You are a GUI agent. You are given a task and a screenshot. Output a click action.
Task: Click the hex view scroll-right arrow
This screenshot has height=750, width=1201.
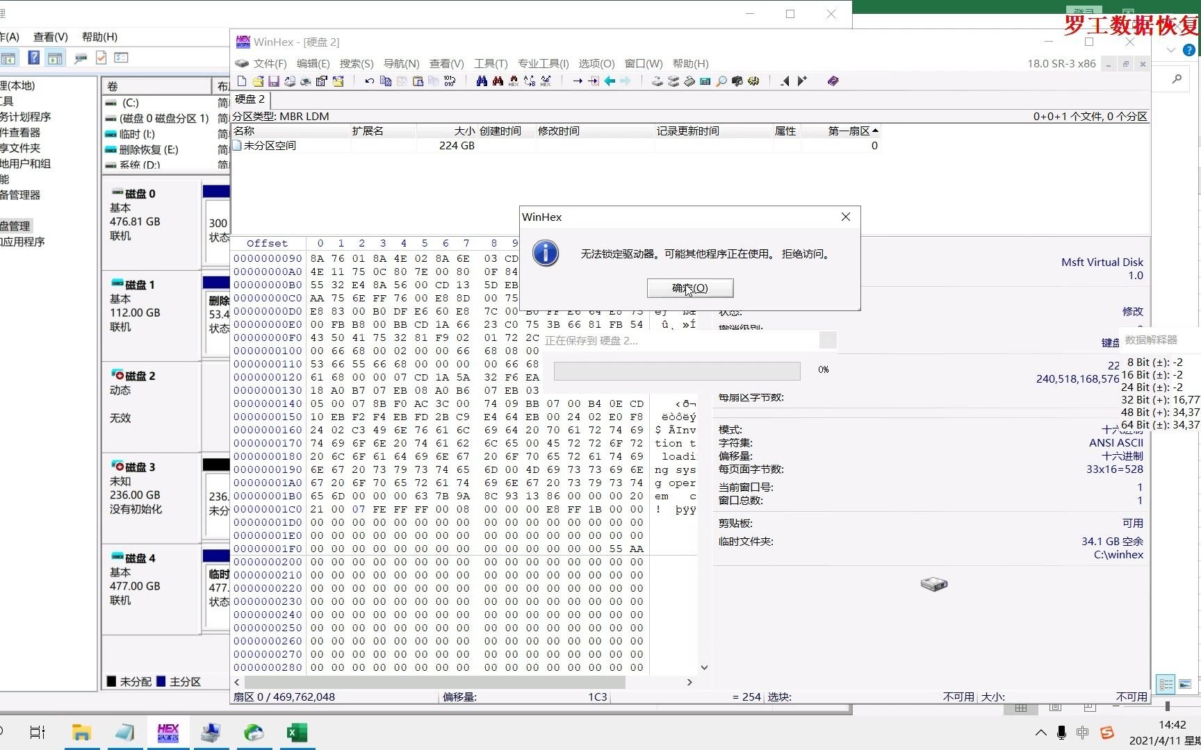[689, 682]
